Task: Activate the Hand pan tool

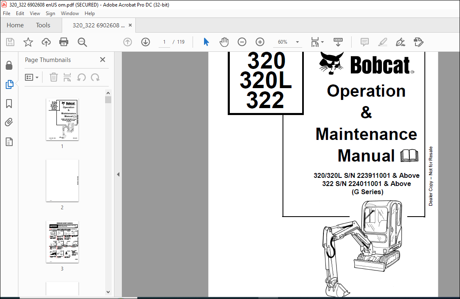Action: coord(224,42)
